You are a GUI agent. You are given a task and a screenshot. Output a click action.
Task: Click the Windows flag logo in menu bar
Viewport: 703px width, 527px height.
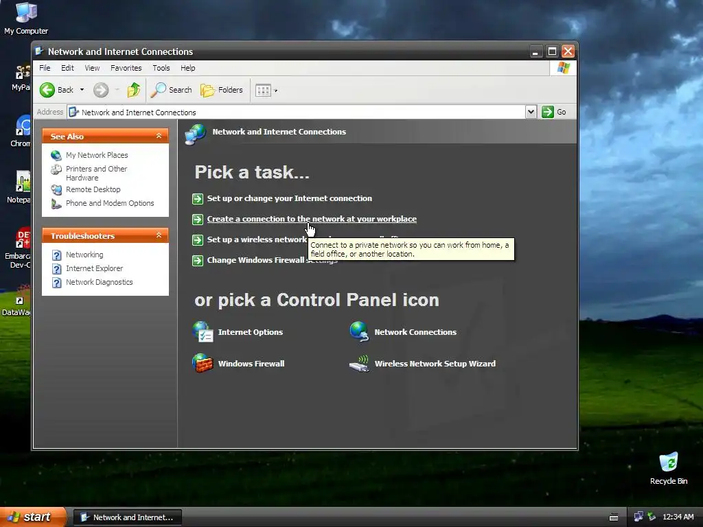pos(563,68)
